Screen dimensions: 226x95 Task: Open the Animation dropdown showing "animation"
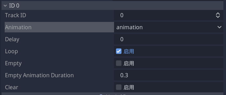(169, 27)
